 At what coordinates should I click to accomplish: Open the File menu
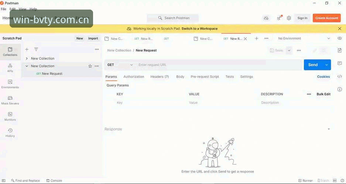click(x=4, y=9)
